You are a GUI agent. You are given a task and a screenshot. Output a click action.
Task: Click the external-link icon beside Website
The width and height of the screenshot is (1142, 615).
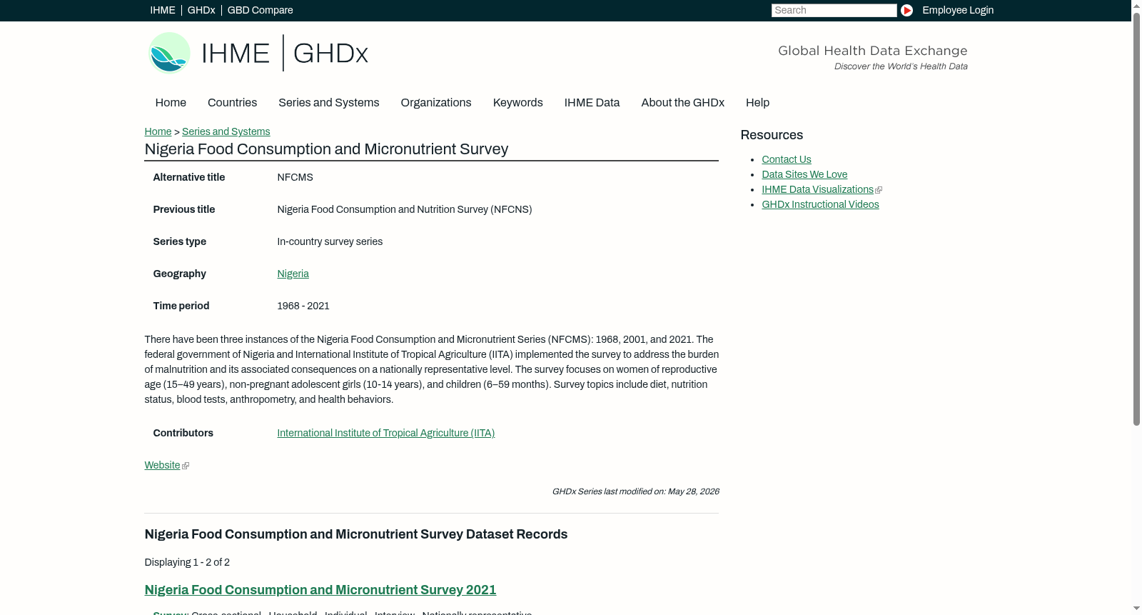point(186,466)
